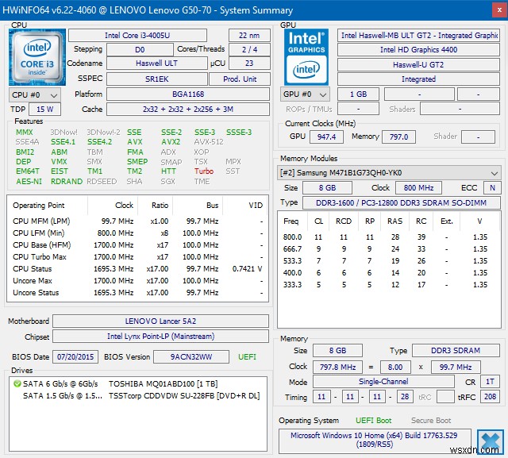Open the Samsung memory module dropdown

tap(389, 173)
